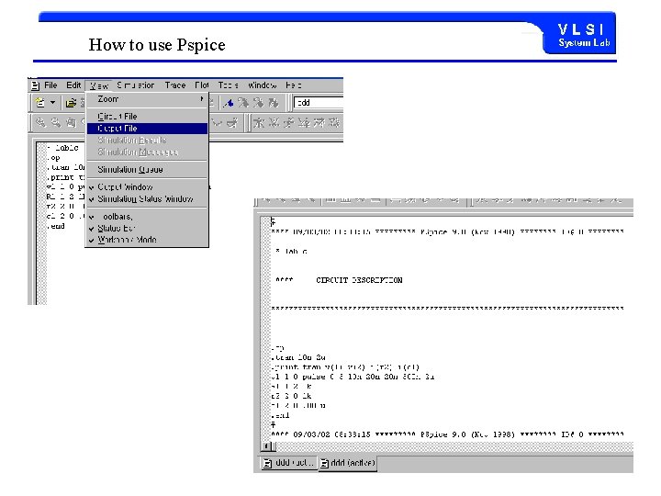This screenshot has width=661, height=496.
Task: Expand the Zoom submenu
Action: [x=147, y=99]
